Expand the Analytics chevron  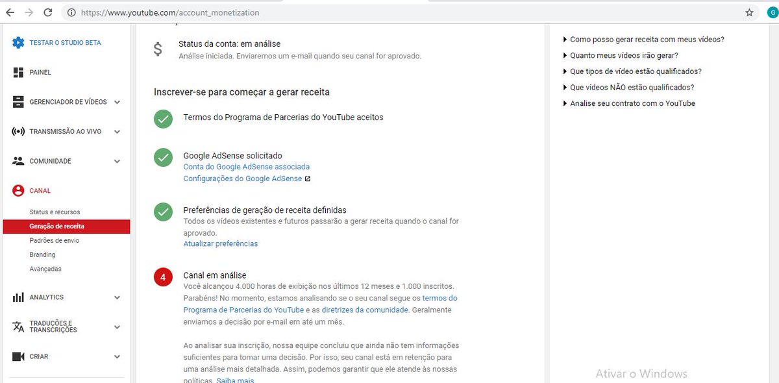[117, 297]
